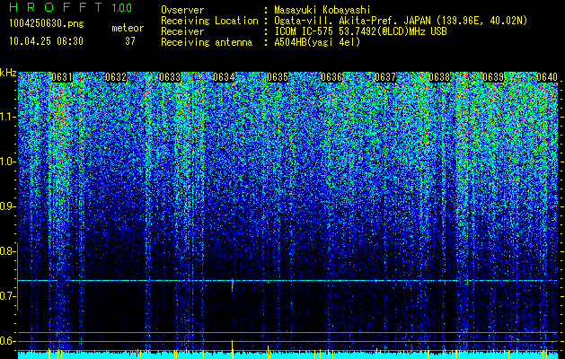565x359 pixels.
Task: Click the 0.9 kHz axis label
Action: [x=8, y=206]
